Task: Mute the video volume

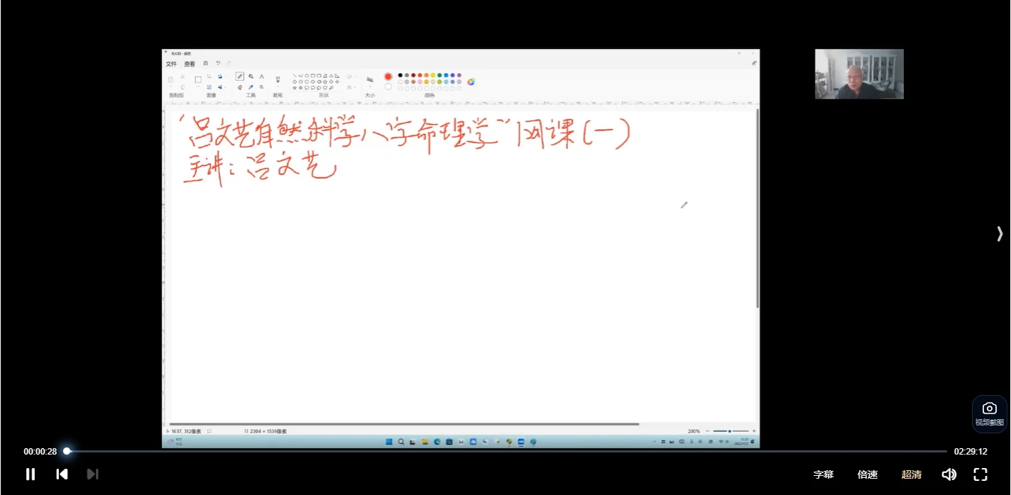Action: [x=949, y=474]
